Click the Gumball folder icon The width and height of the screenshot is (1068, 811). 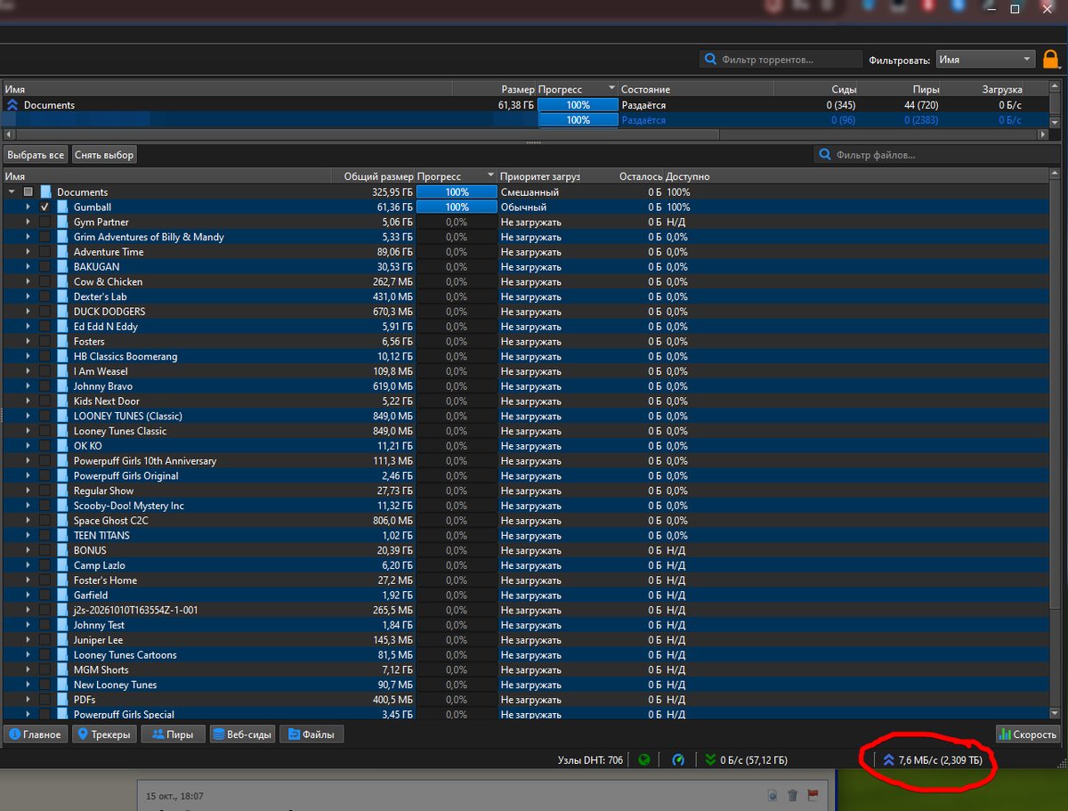(63, 207)
